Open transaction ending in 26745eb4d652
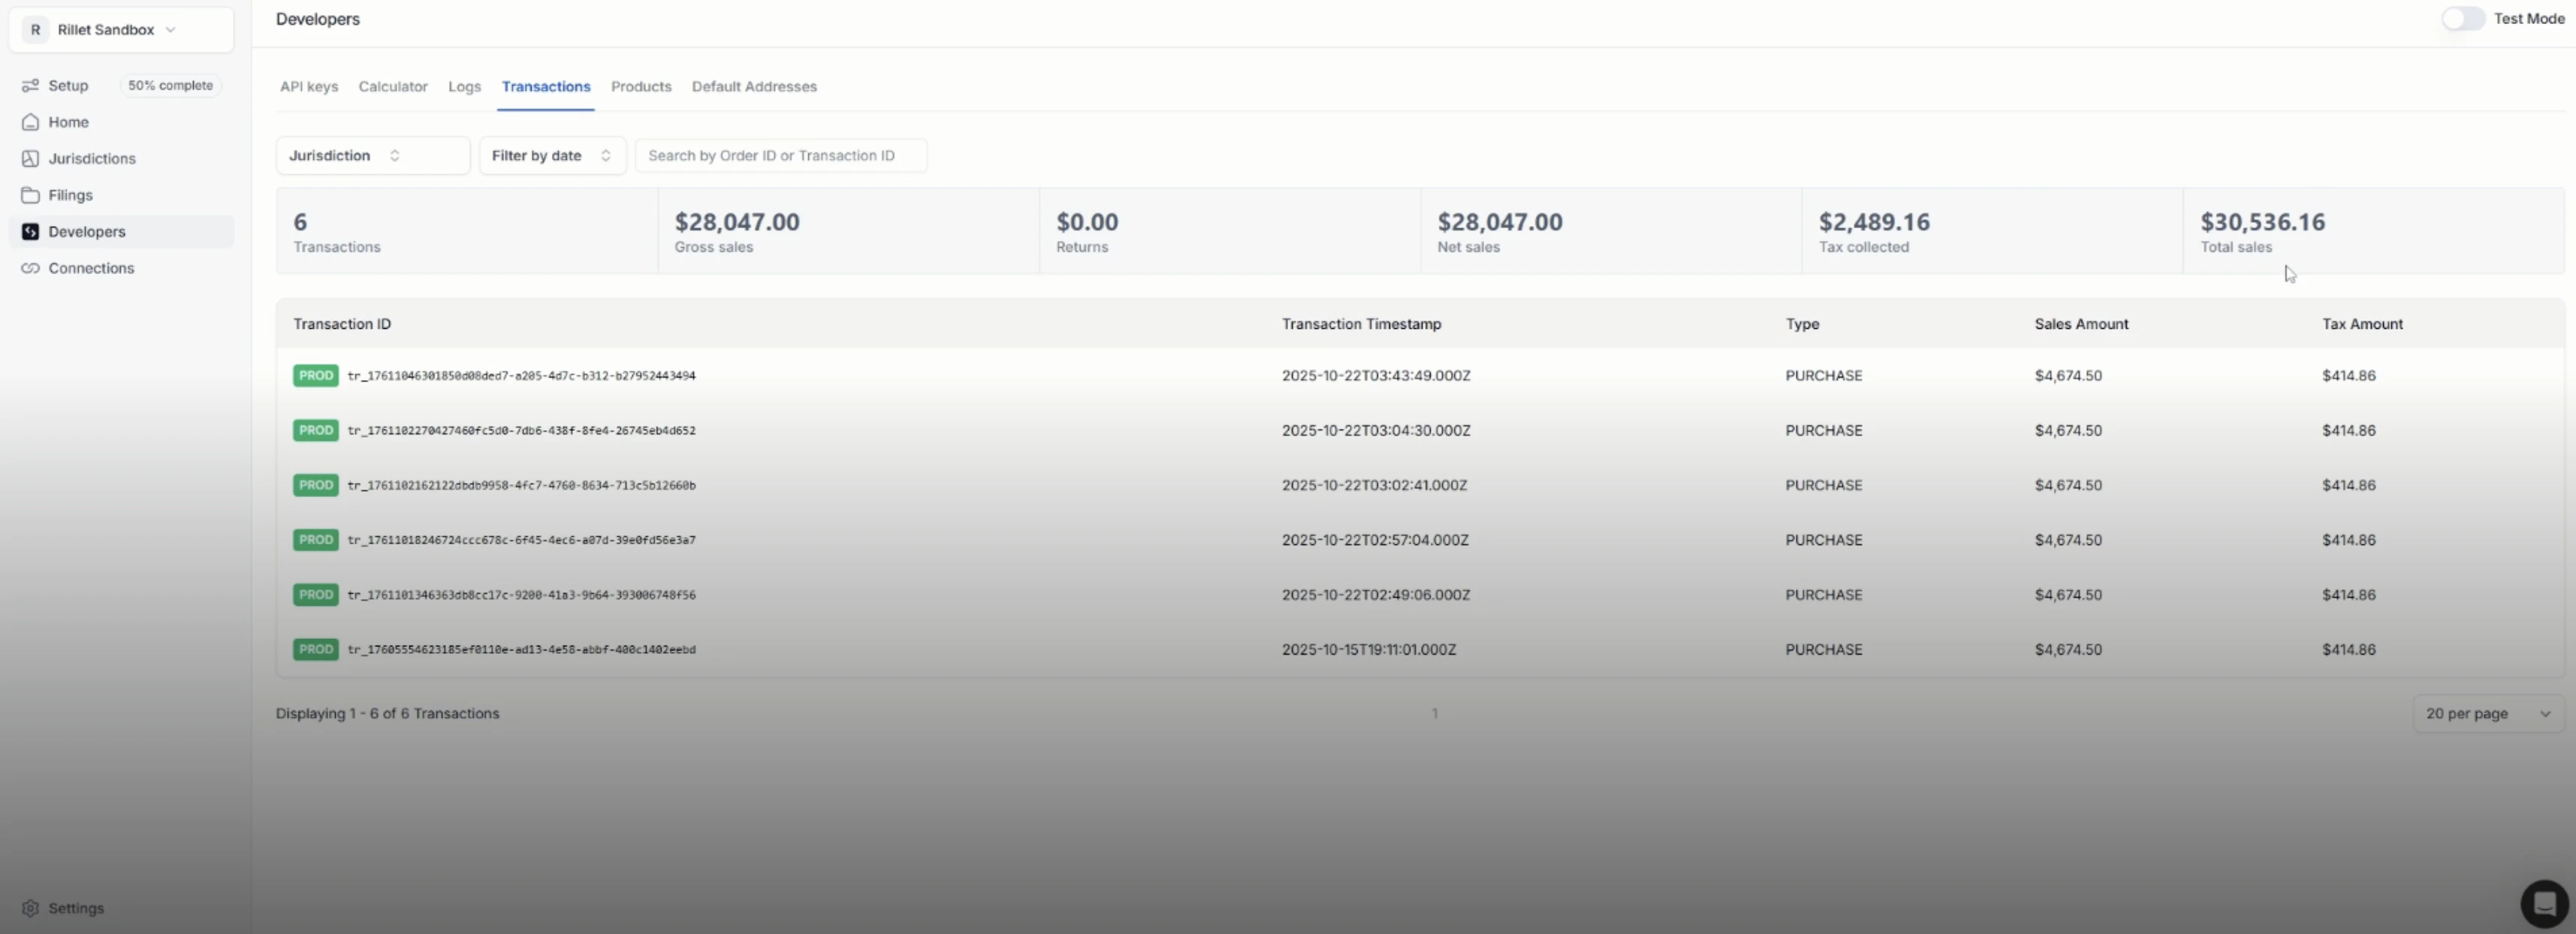This screenshot has height=934, width=2576. click(x=521, y=431)
